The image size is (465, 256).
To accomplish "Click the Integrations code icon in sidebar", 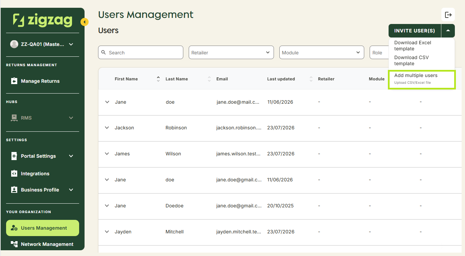I will coord(14,174).
